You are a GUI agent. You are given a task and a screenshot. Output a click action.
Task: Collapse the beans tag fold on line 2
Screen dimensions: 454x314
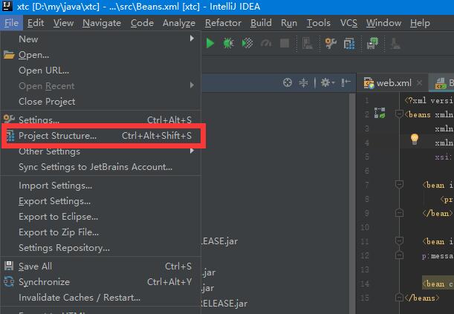point(399,114)
